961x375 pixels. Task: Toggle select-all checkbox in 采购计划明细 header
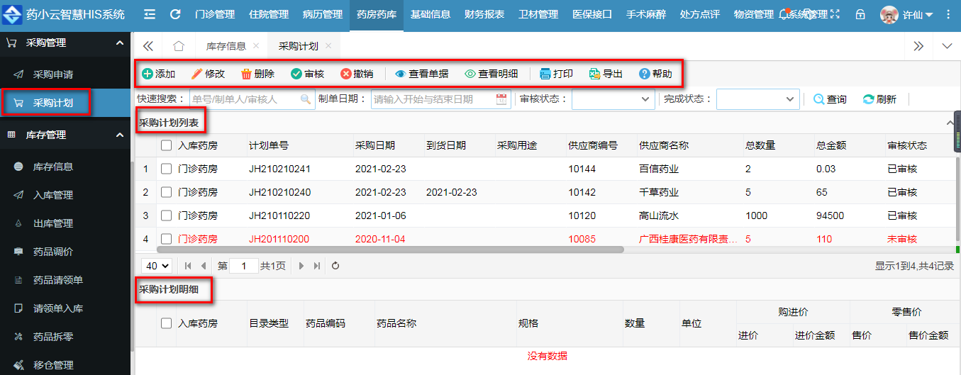(166, 323)
